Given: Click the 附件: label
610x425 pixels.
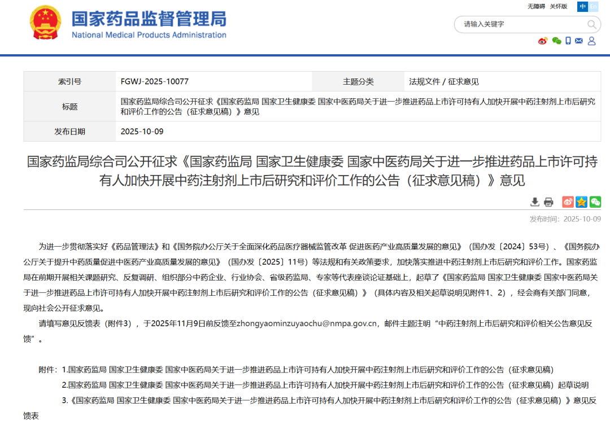Looking at the screenshot, I should [x=48, y=369].
